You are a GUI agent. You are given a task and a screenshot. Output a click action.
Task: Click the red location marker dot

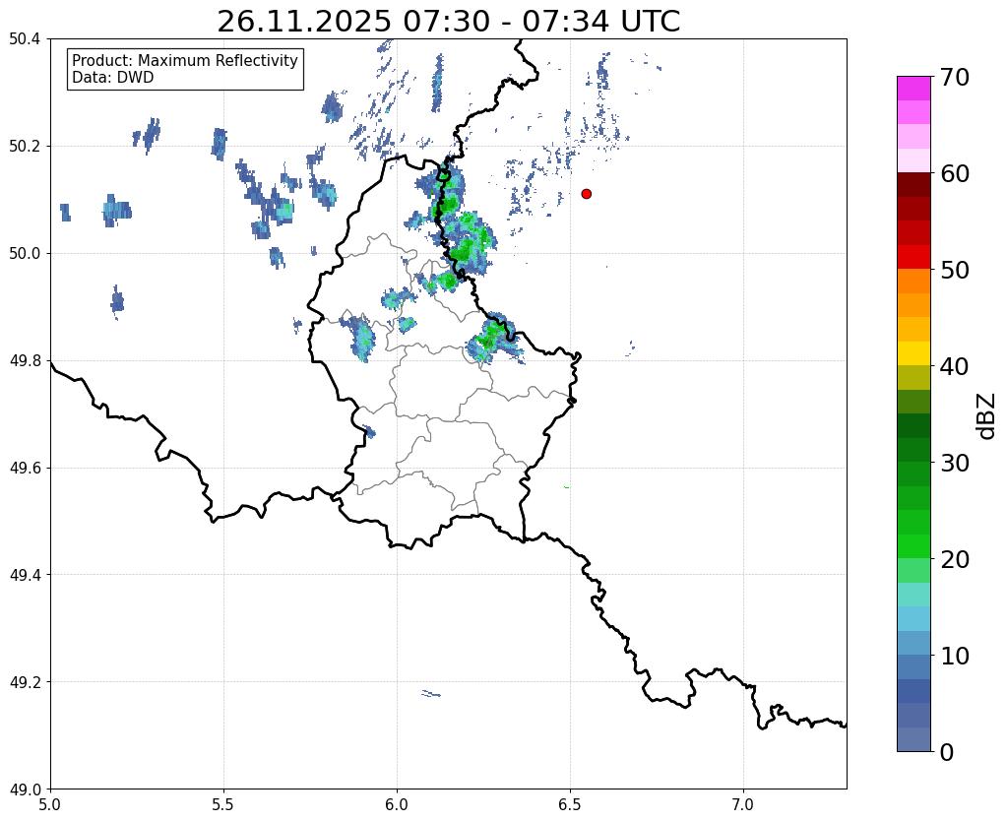[586, 194]
